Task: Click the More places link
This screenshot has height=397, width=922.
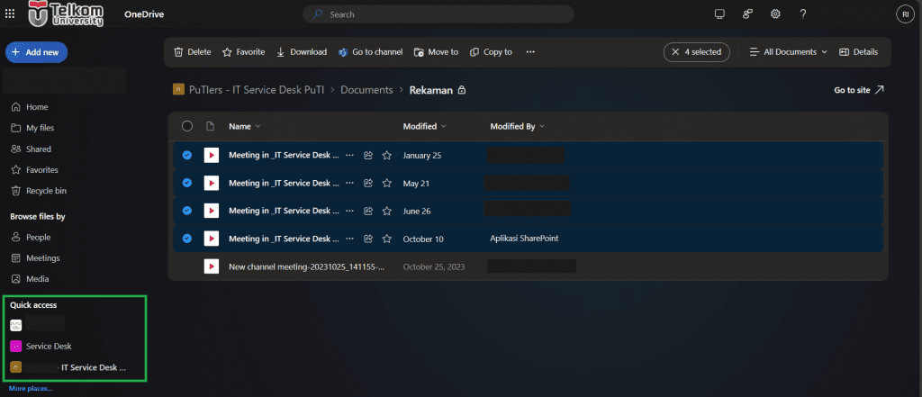Action: pyautogui.click(x=31, y=389)
